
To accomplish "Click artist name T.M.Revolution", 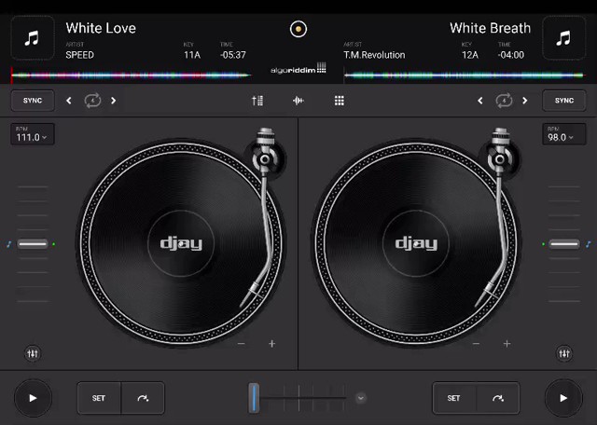I will (x=374, y=55).
